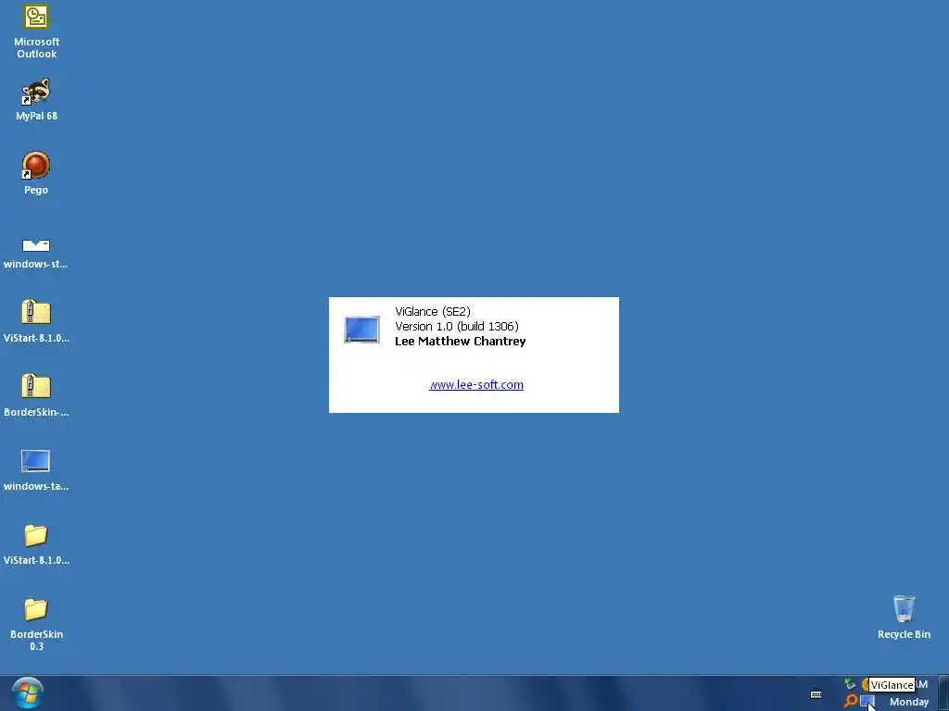949x711 pixels.
Task: Click the green arrow tray icon
Action: (x=851, y=684)
